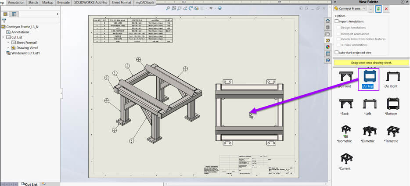Click the globe view settings icon in heads-up toolbar

tap(220, 8)
